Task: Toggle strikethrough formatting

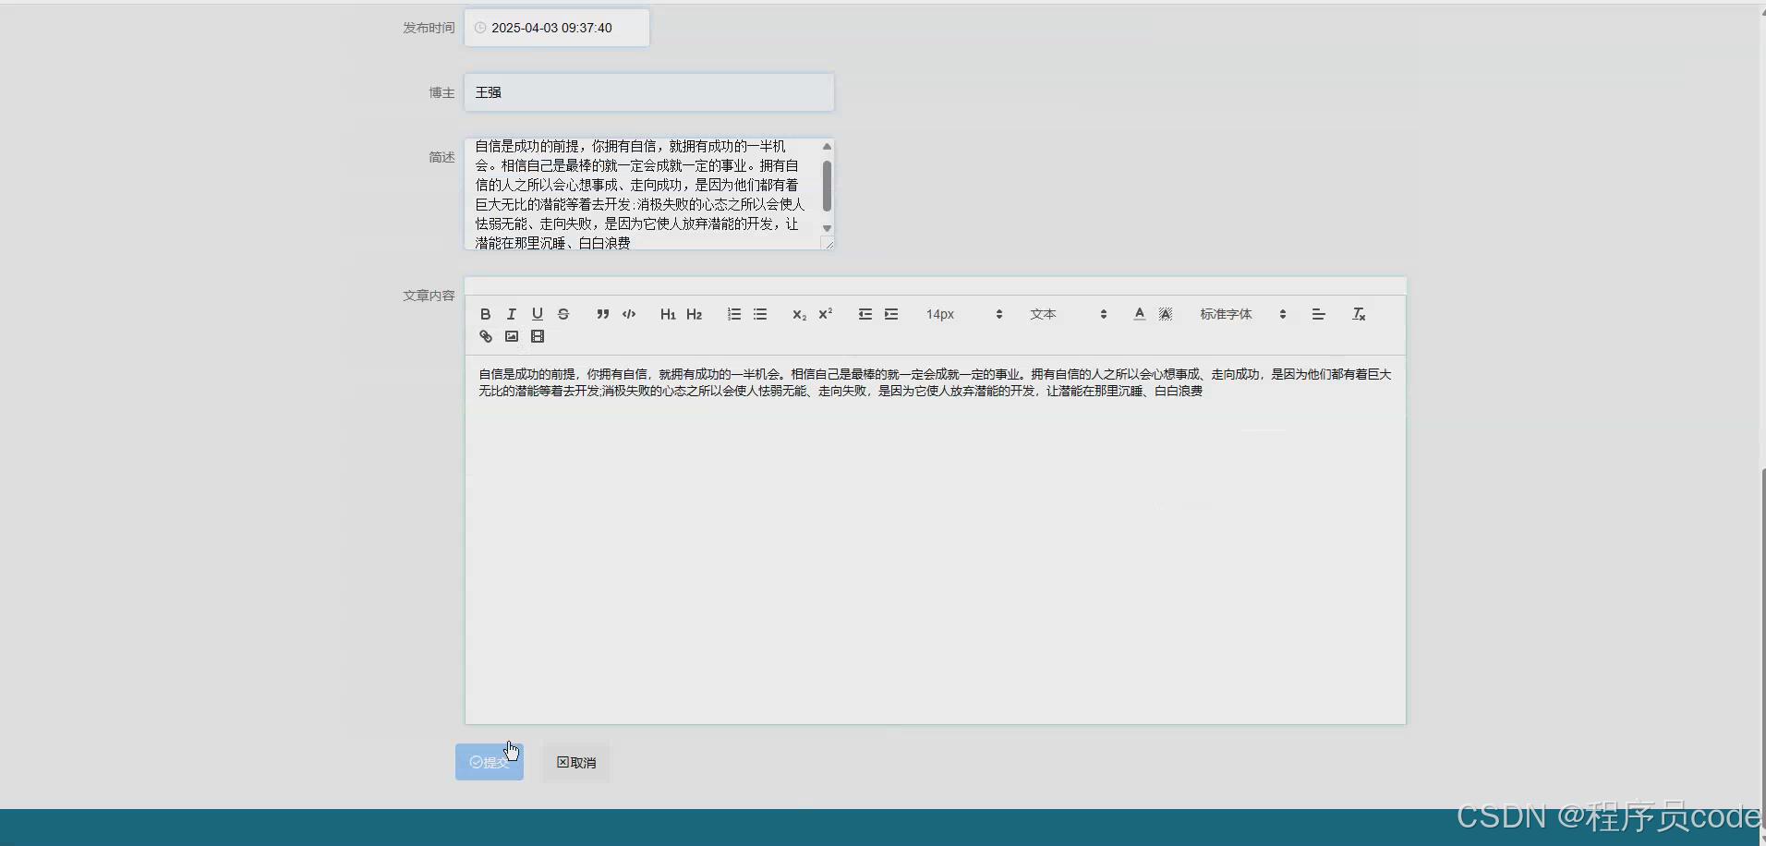Action: 563,314
